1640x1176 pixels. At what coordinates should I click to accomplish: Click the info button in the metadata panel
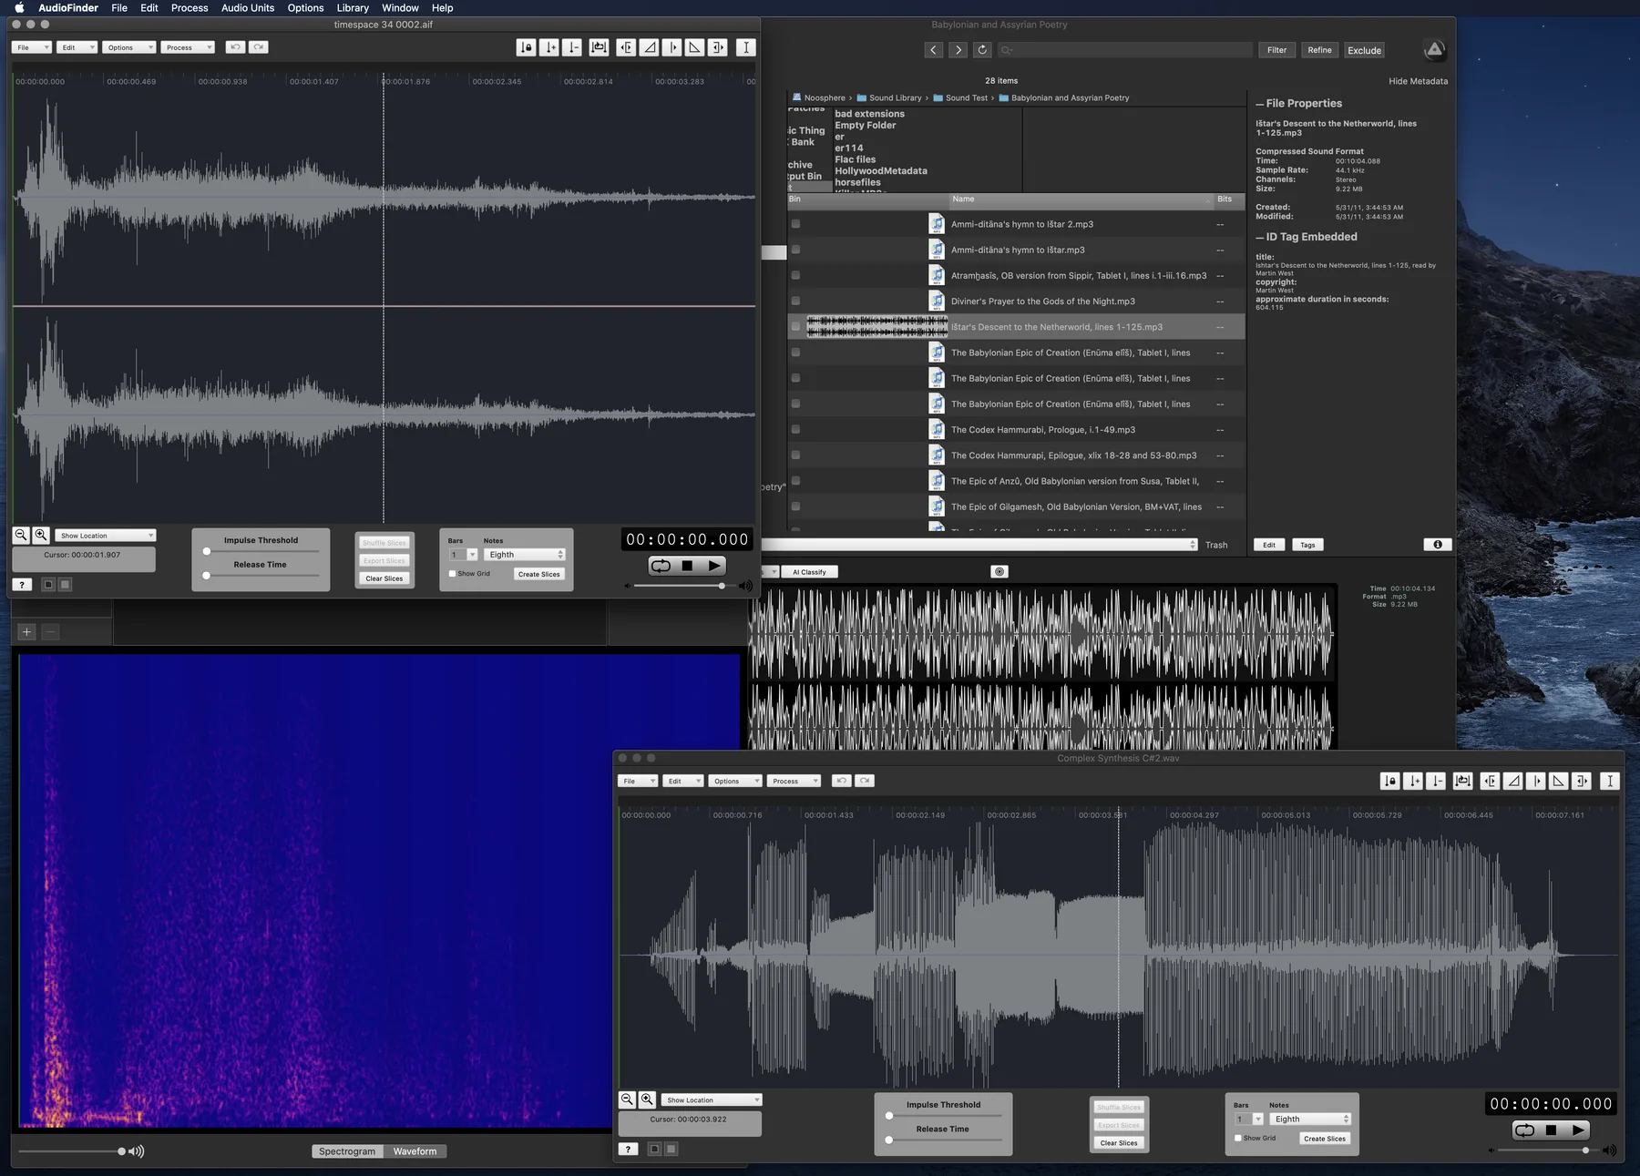click(x=1438, y=545)
